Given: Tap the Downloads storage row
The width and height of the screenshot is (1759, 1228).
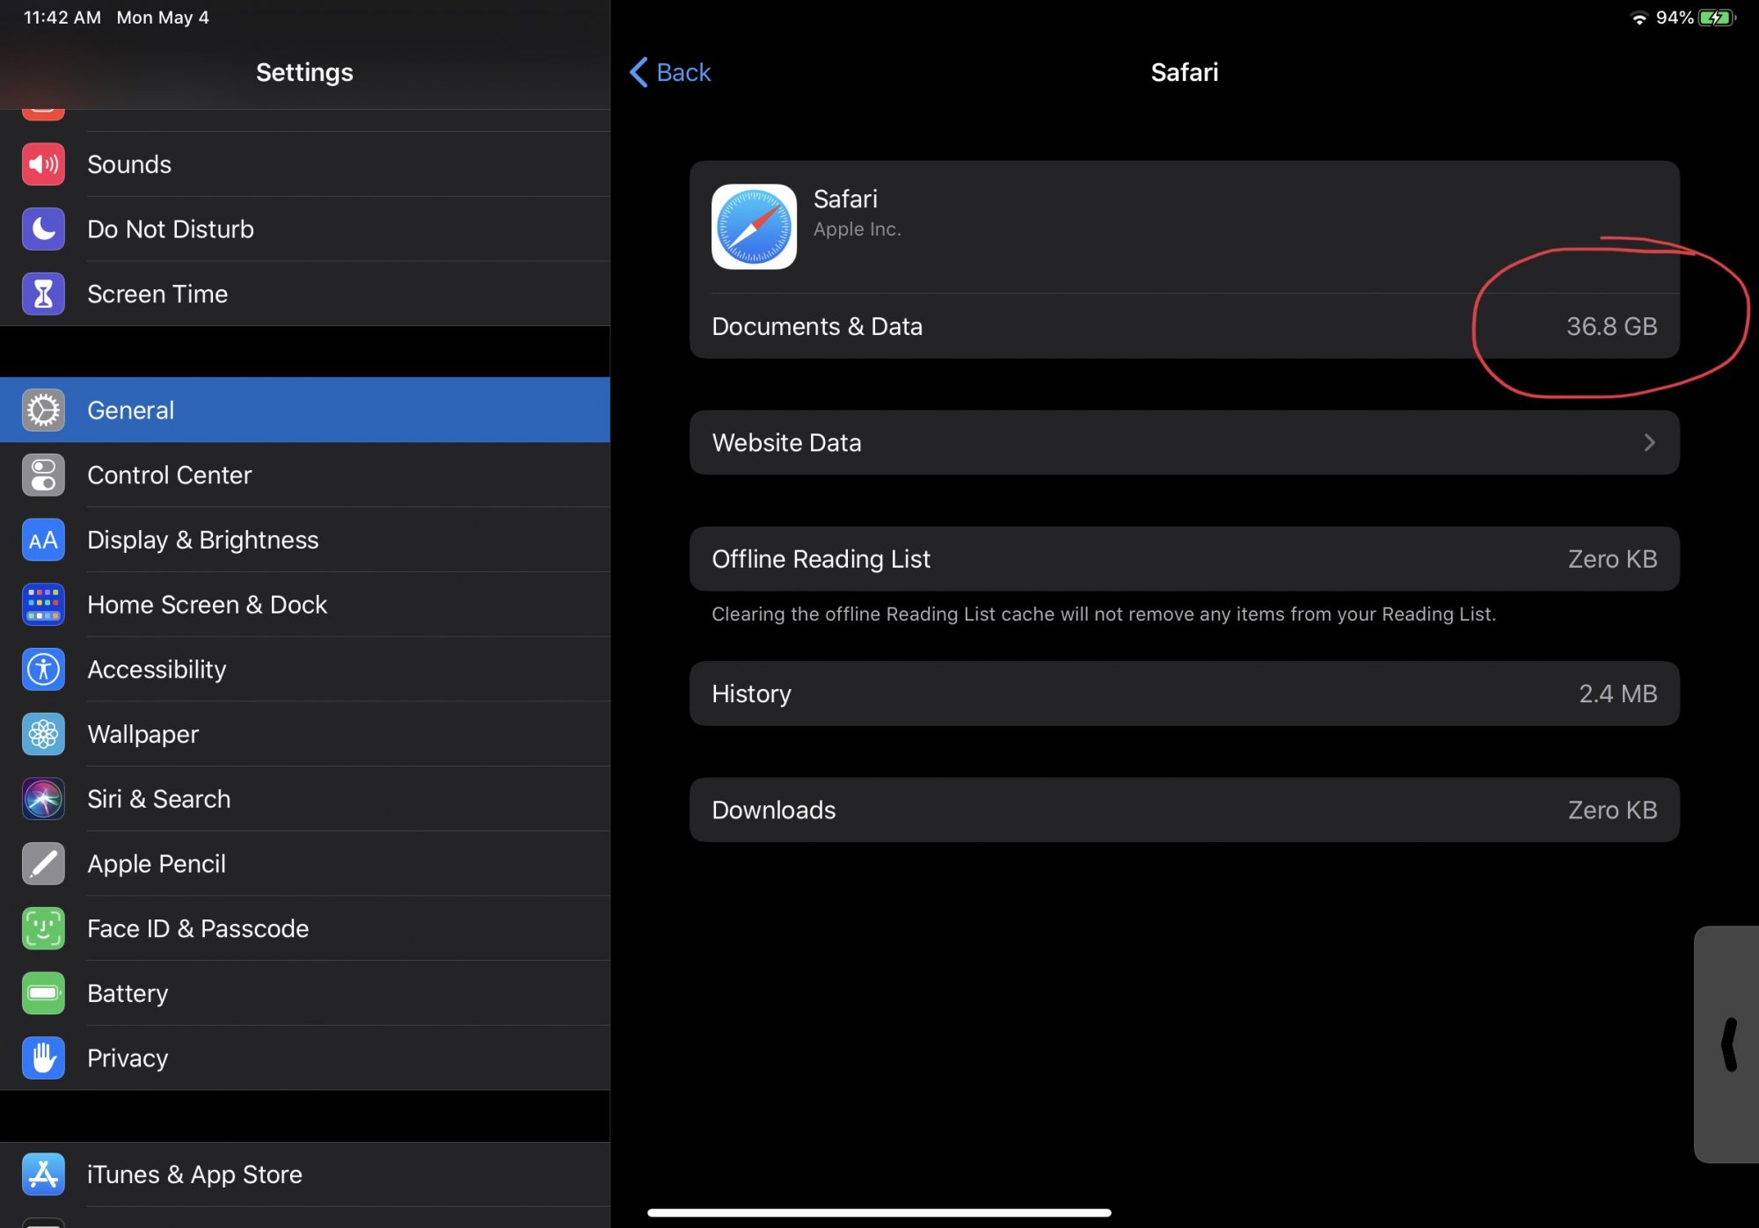Looking at the screenshot, I should click(x=1184, y=810).
